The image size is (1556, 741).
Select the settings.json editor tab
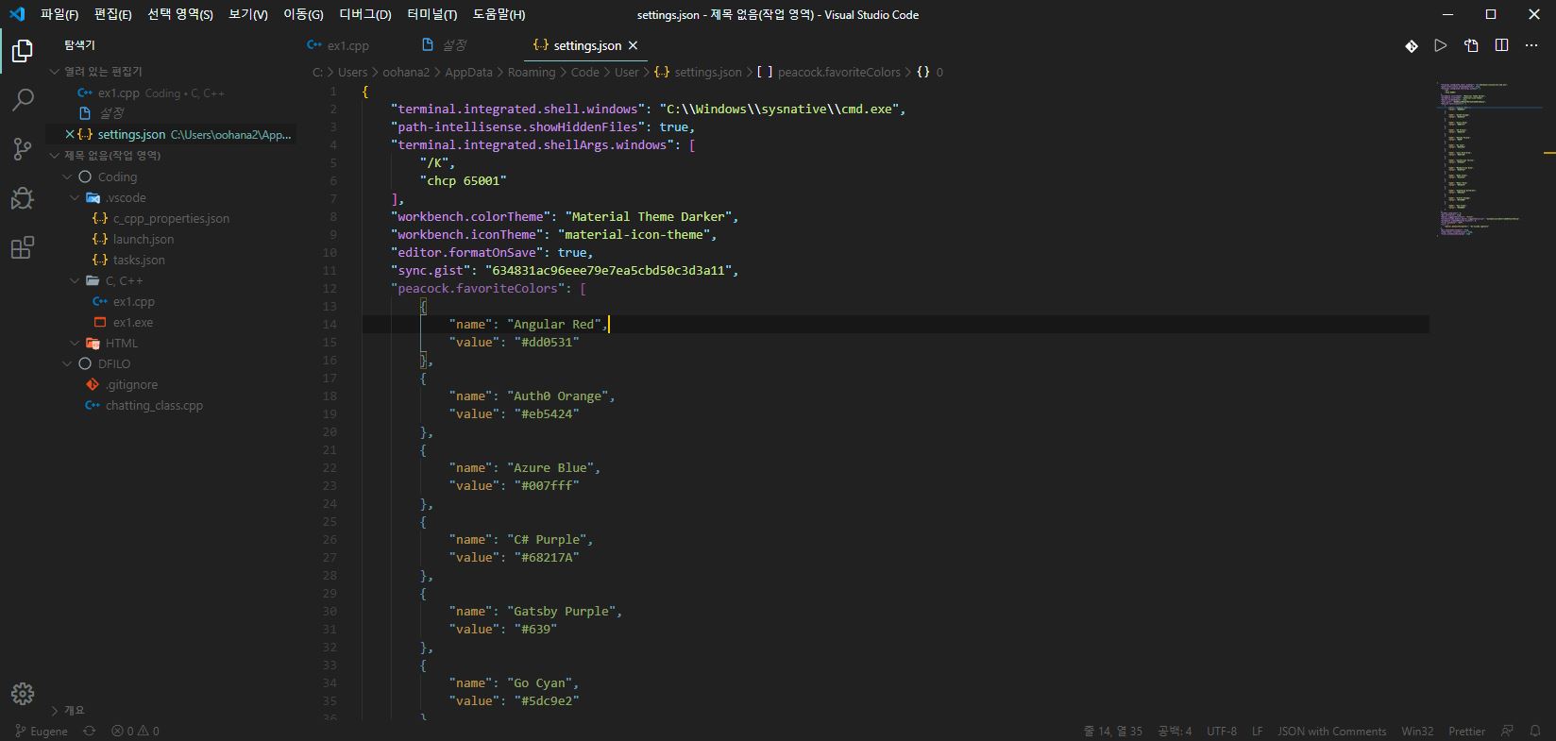[585, 45]
